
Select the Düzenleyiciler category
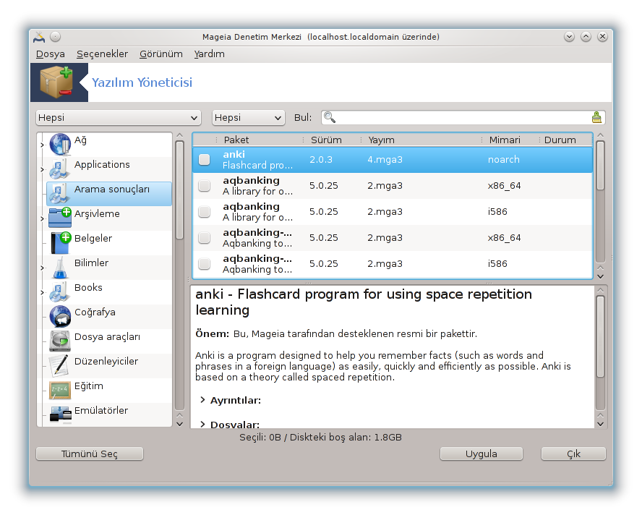pos(109,365)
